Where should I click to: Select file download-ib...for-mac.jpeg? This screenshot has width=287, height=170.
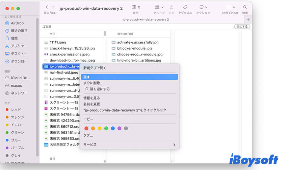pos(70,60)
